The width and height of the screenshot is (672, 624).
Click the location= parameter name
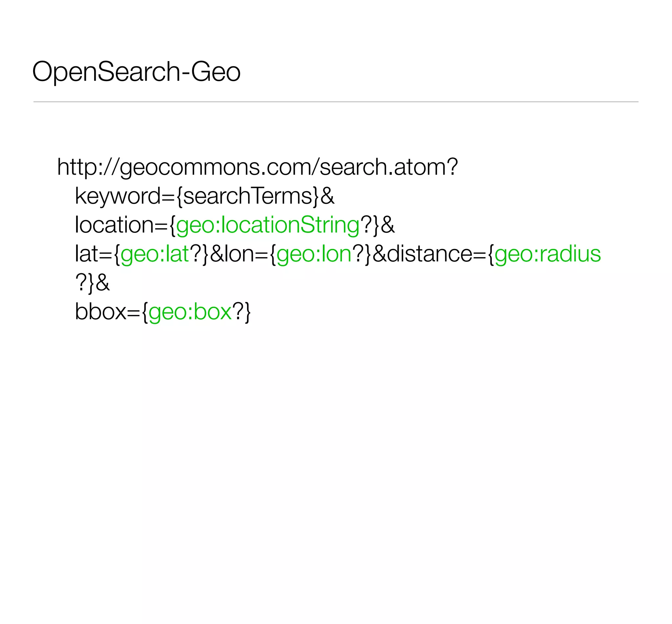point(120,225)
